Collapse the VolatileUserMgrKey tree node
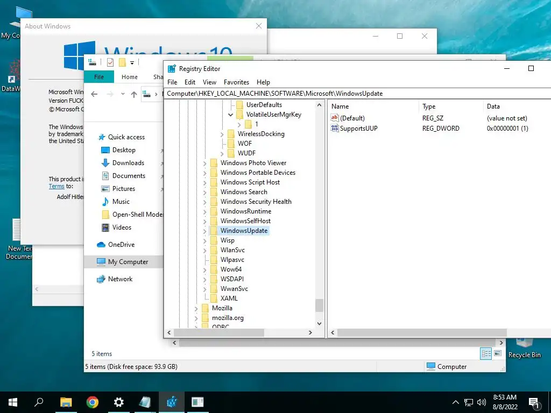The image size is (551, 413). [230, 115]
